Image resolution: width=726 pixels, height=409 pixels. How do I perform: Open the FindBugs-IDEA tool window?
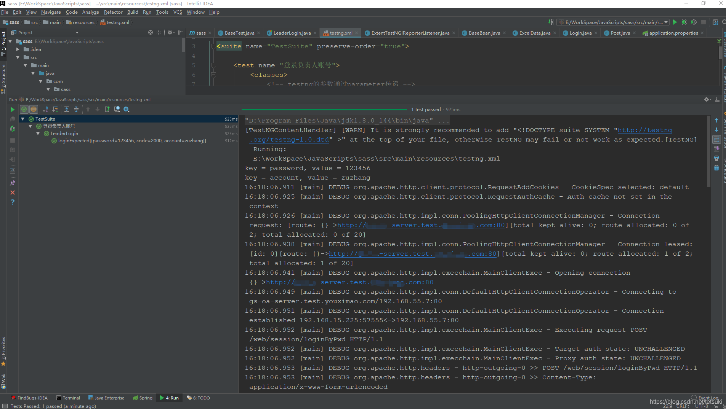(29, 398)
